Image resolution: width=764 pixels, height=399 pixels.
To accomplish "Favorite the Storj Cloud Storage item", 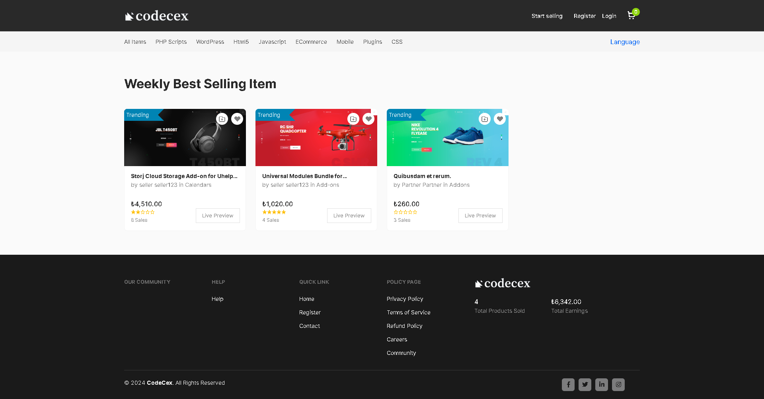I will pos(237,119).
